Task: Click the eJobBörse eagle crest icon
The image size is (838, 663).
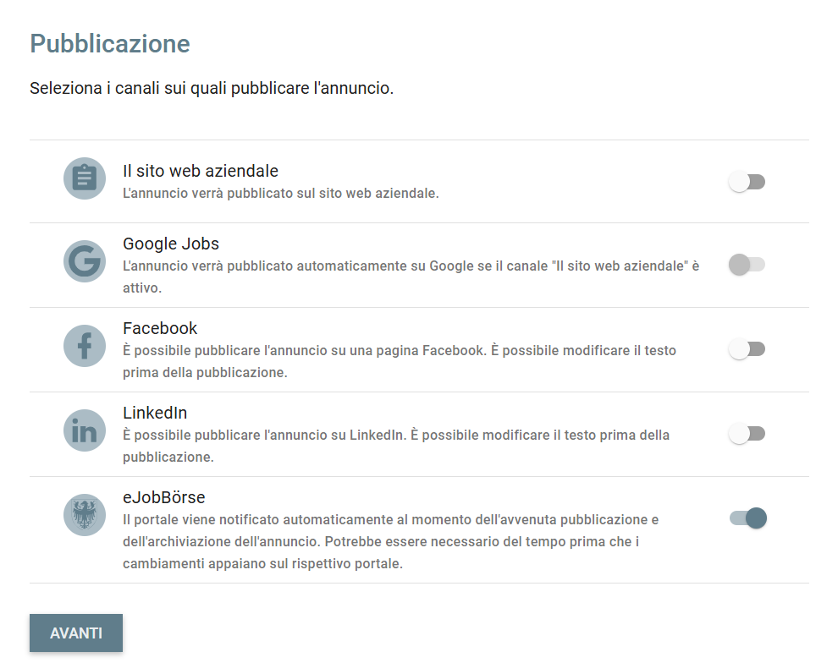Action: 85,515
